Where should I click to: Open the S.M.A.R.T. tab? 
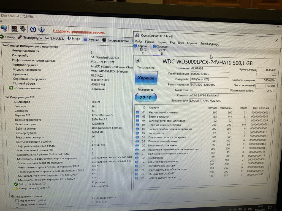click(54, 38)
